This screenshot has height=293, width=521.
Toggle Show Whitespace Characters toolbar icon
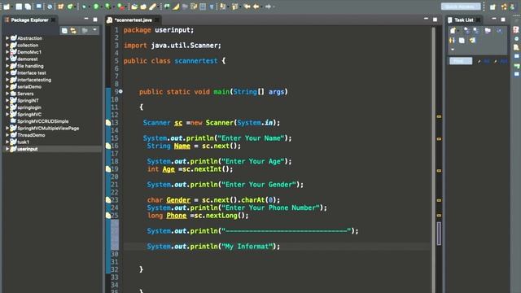(x=212, y=7)
